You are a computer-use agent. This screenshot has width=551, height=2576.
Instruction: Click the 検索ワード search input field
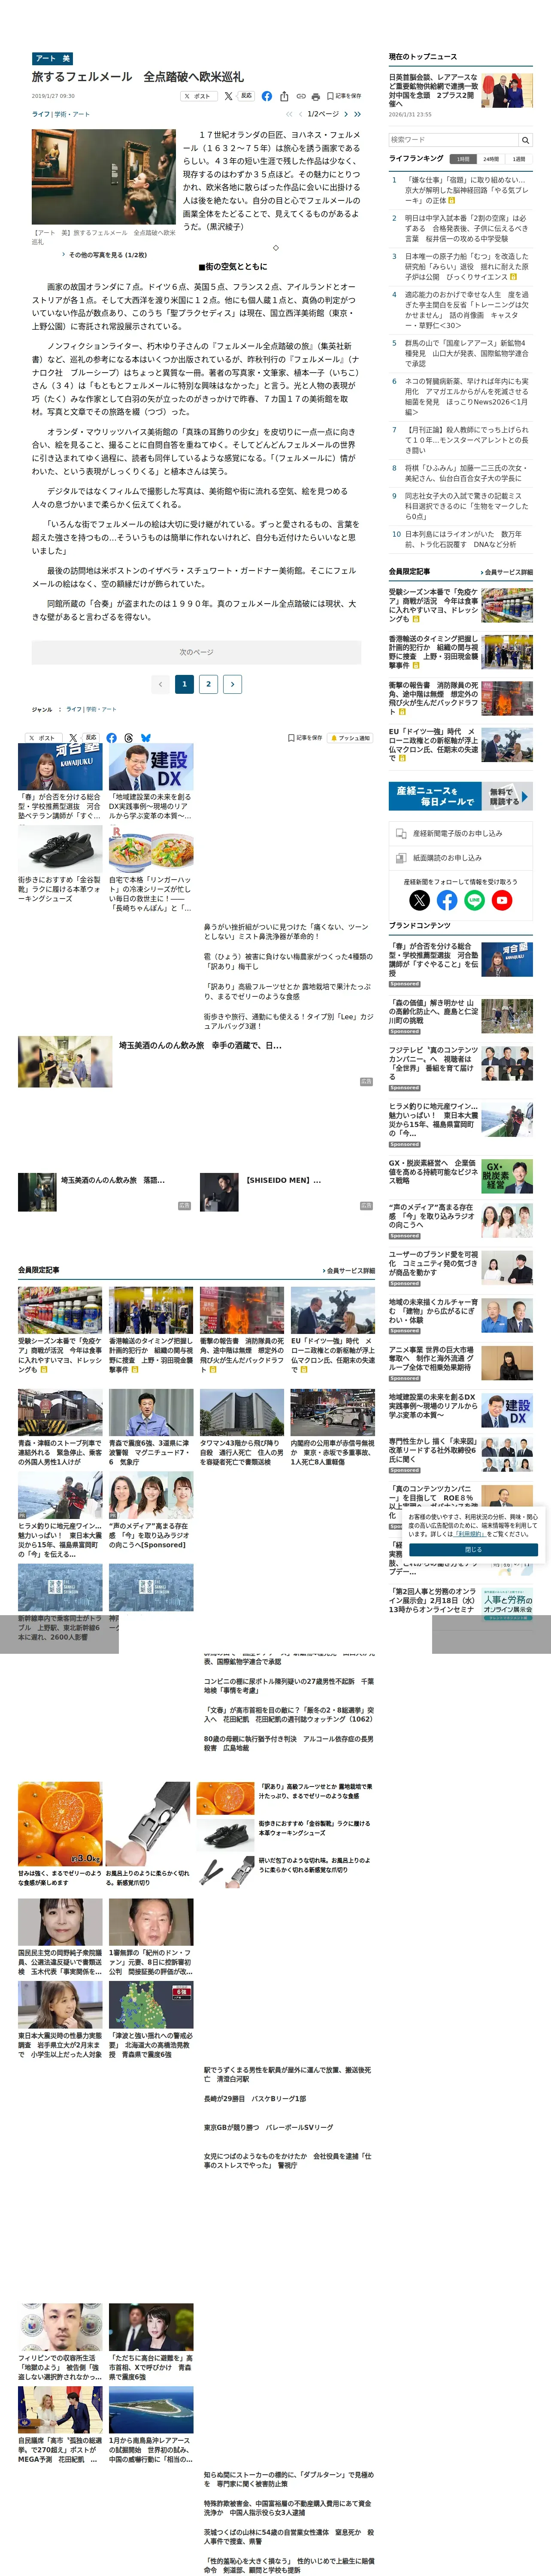453,140
